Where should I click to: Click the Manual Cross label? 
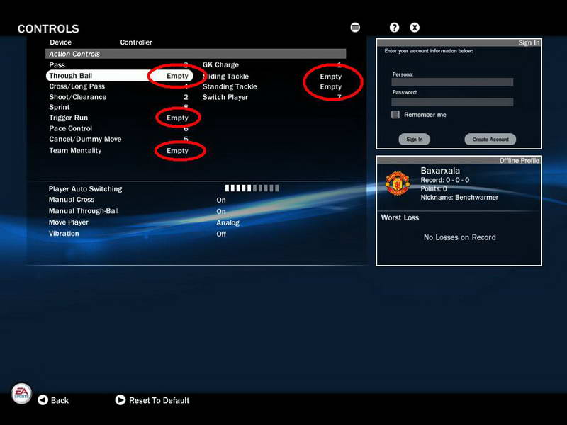(72, 200)
